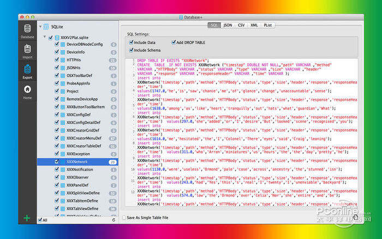
Task: Toggle the Add DROP TABLE checkbox
Action: coord(172,42)
